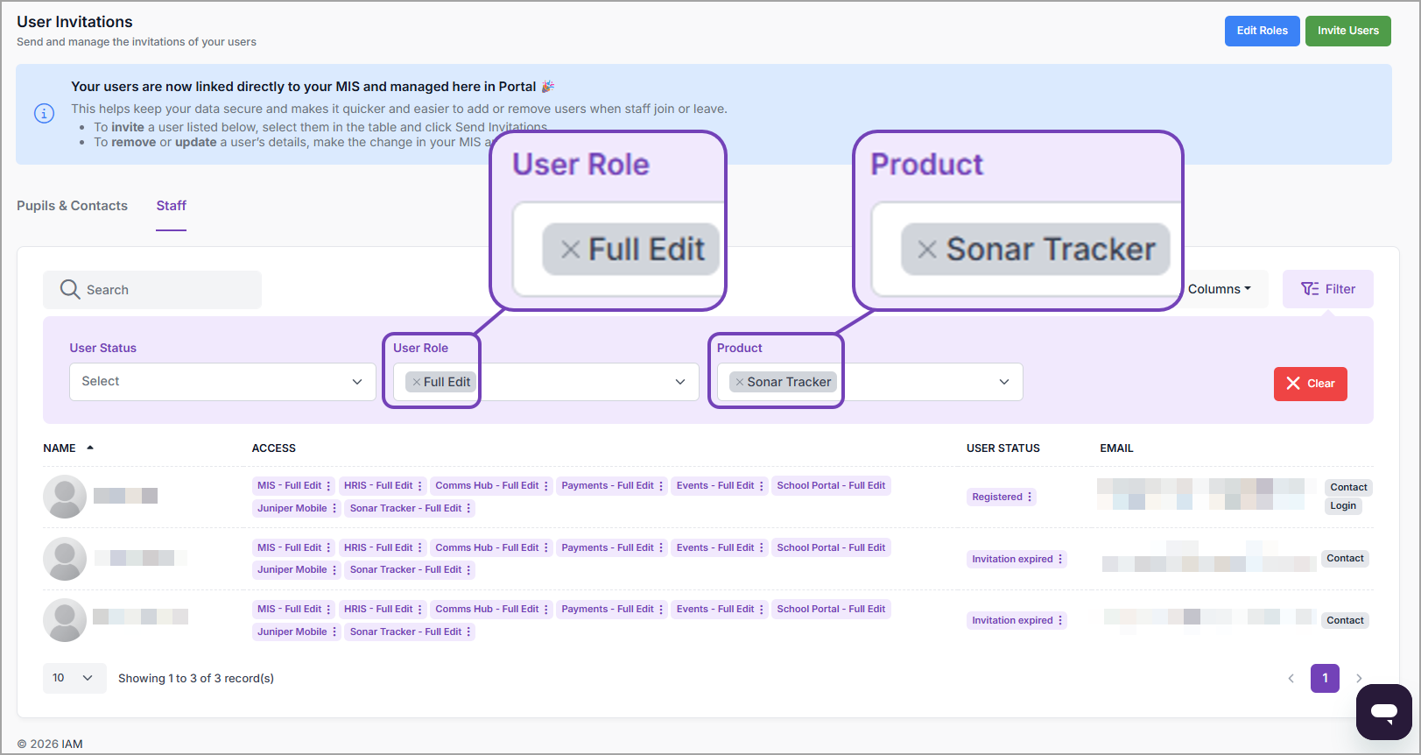Open the Registered status options menu
The width and height of the screenshot is (1421, 755).
tap(1030, 497)
